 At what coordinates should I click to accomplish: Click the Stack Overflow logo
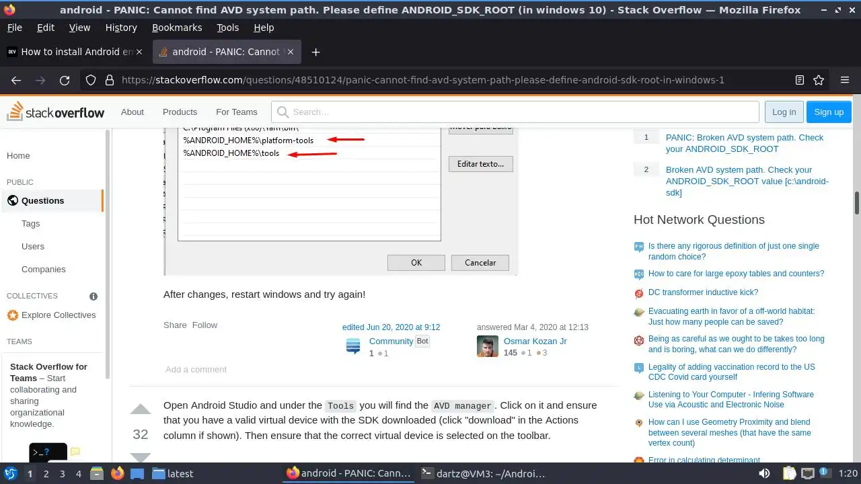pos(55,112)
